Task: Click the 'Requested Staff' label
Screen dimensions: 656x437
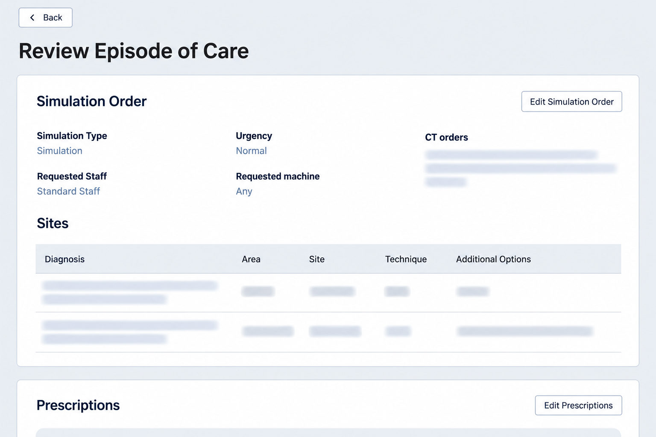Action: coord(72,176)
